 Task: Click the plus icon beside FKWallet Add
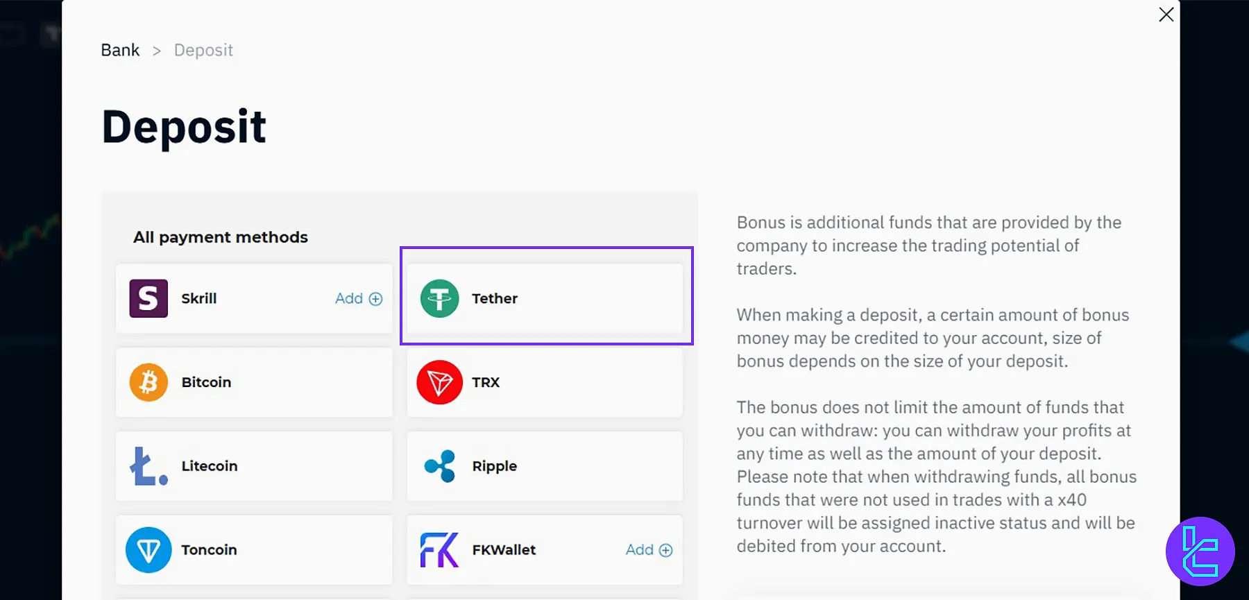click(x=665, y=550)
